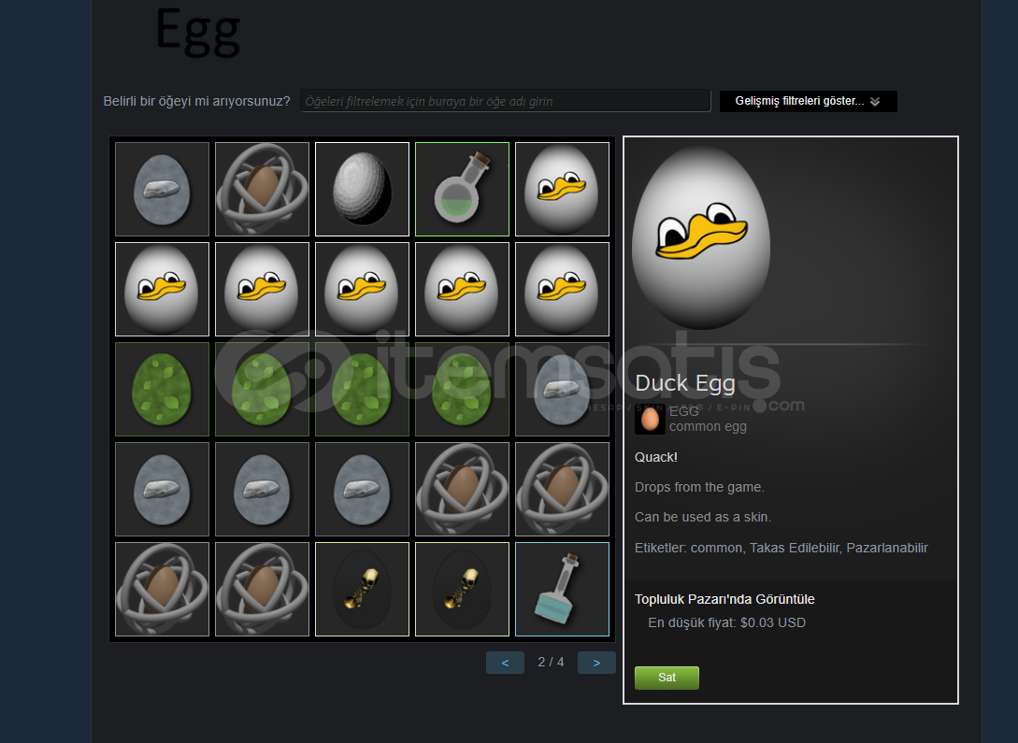Viewport: 1018px width, 743px height.
Task: Open Topluluk Pazarı'nda Görüntüle link
Action: click(x=724, y=600)
